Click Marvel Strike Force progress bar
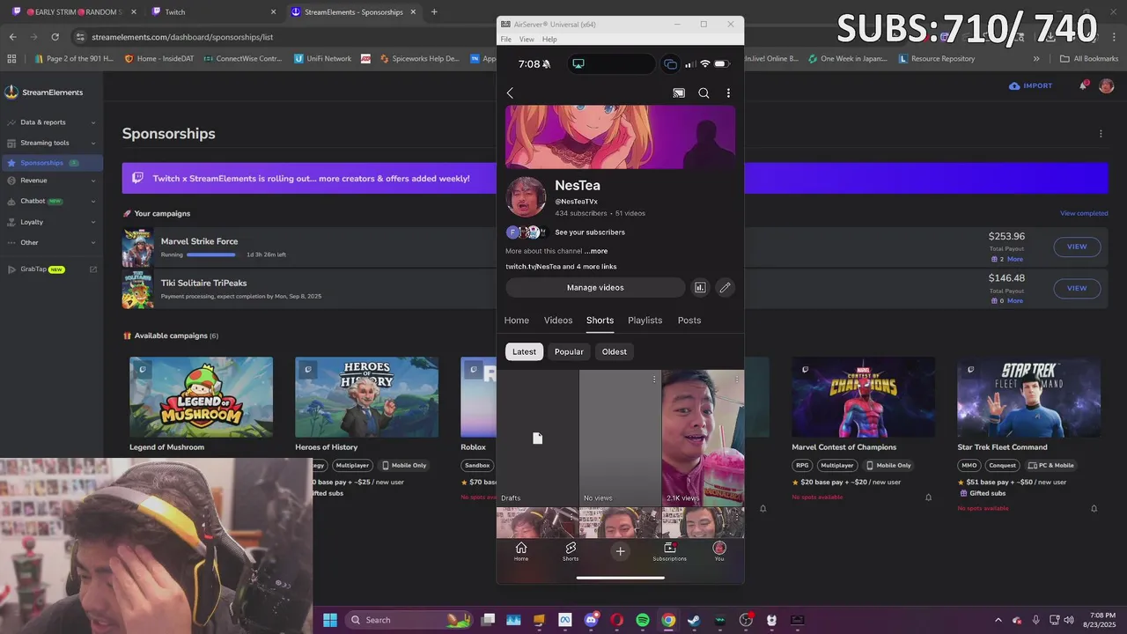The width and height of the screenshot is (1127, 634). [211, 254]
